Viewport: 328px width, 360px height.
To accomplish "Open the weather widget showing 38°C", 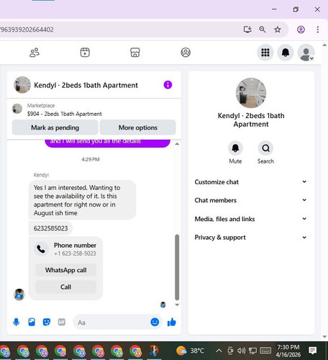I will (x=190, y=351).
